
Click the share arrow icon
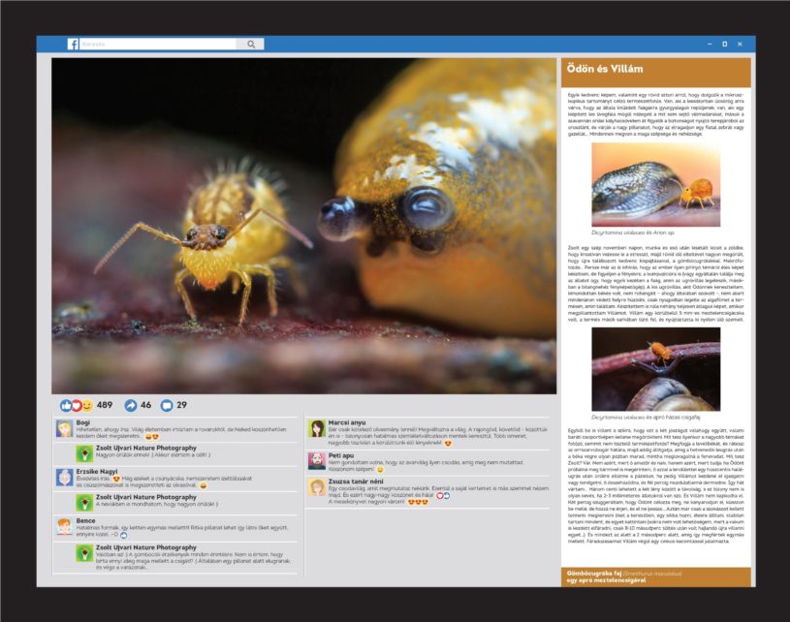[x=131, y=405]
